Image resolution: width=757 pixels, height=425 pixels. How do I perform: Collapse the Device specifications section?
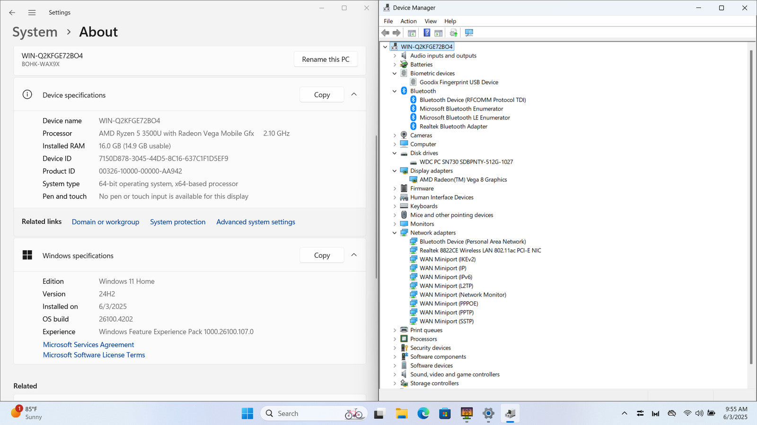pos(354,94)
